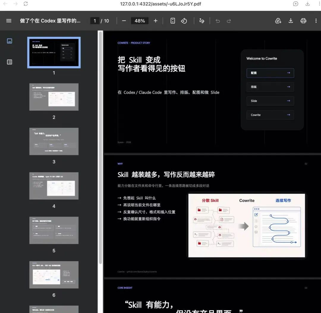Click the redo arrow in PDF toolbar

(x=229, y=21)
